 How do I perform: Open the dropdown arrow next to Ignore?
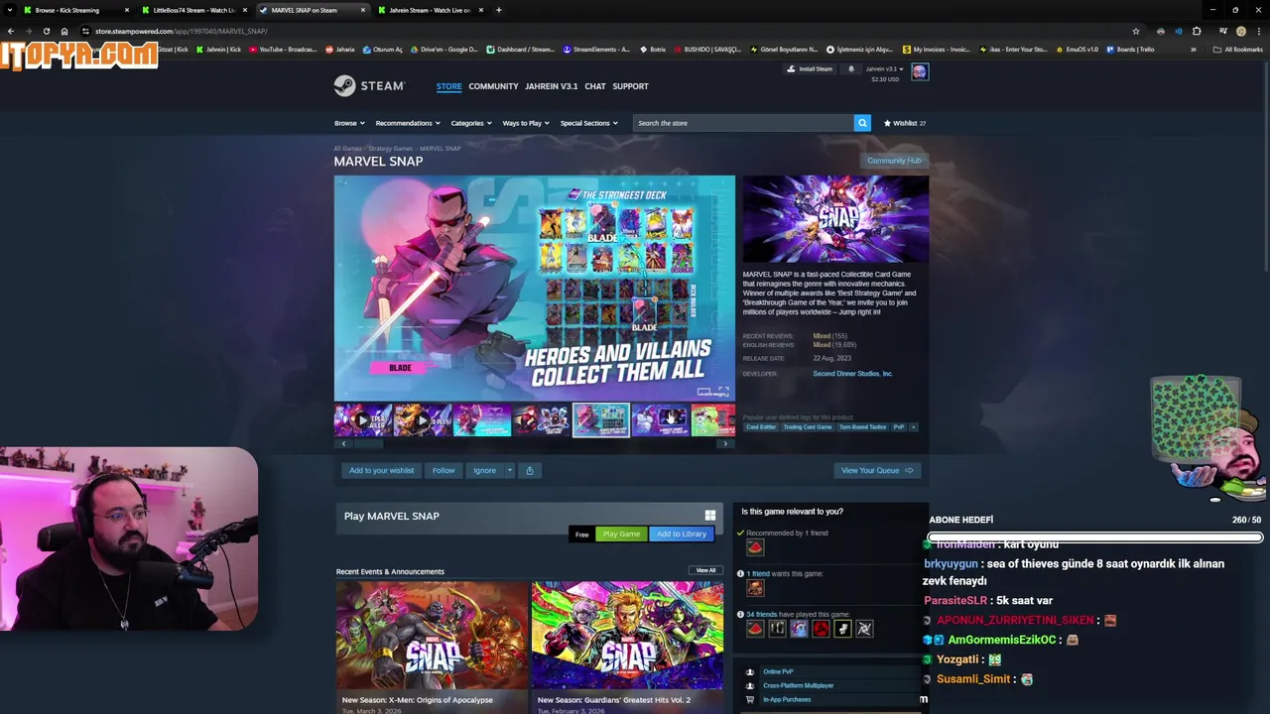tap(510, 470)
